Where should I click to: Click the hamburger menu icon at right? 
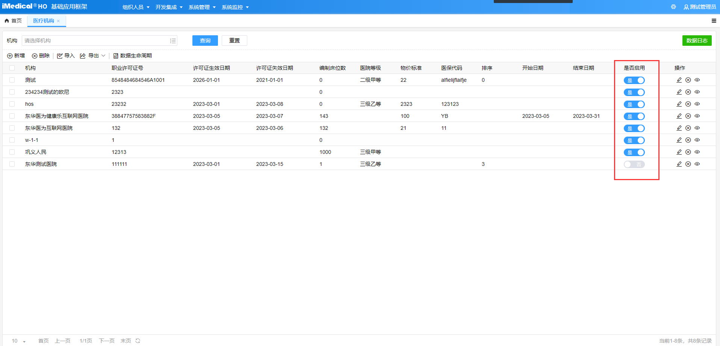[714, 21]
